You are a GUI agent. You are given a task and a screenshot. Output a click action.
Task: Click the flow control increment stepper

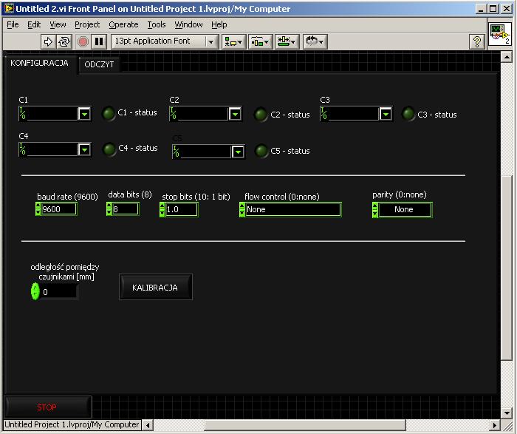coord(242,206)
